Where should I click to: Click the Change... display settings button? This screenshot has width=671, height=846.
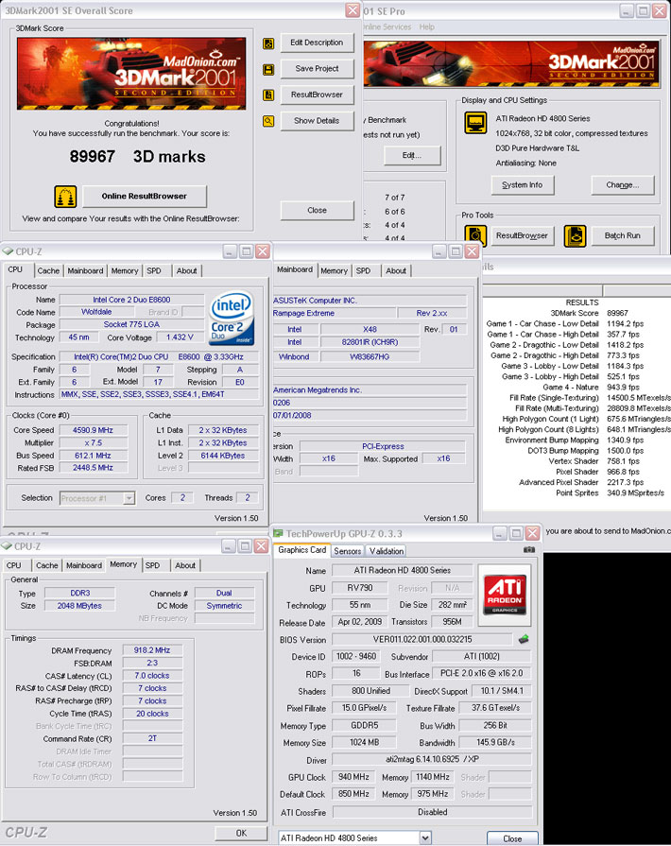623,185
